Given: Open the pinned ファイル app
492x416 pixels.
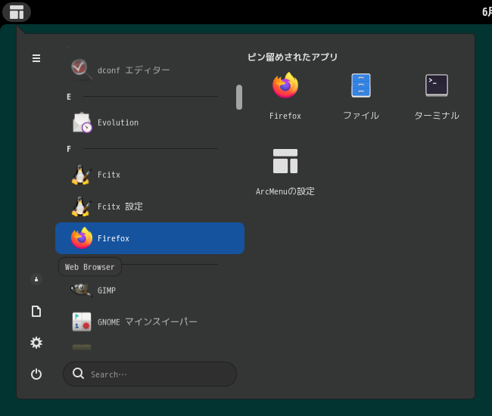Looking at the screenshot, I should point(361,96).
